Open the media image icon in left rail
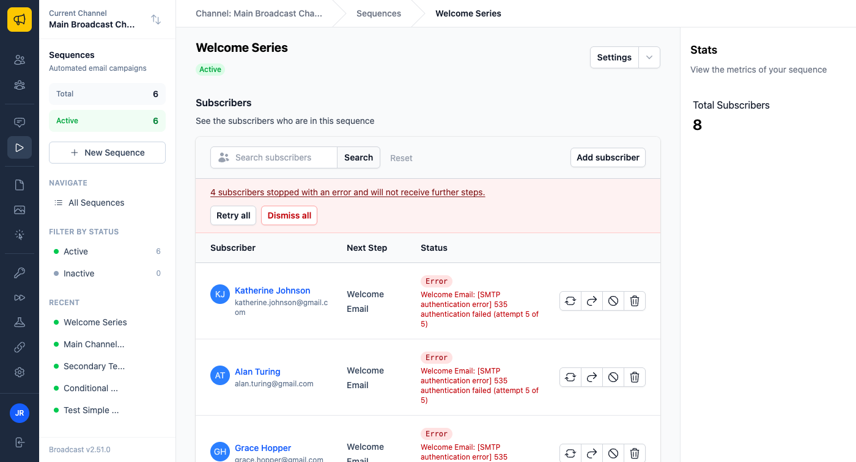 pos(20,210)
